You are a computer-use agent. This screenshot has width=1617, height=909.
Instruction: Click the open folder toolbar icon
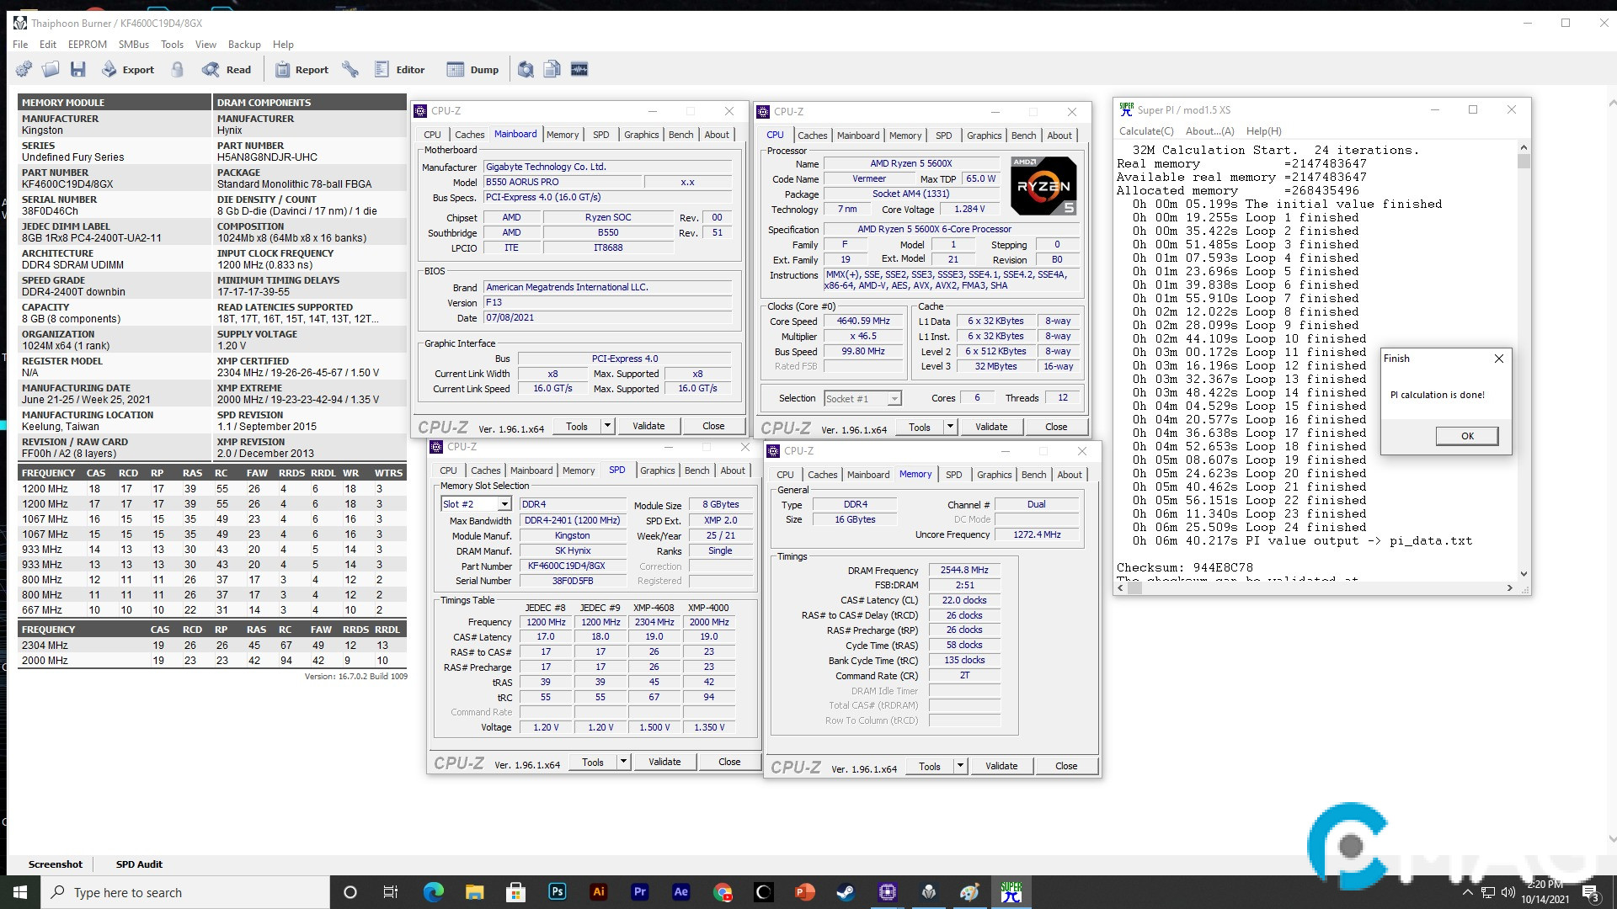(51, 70)
